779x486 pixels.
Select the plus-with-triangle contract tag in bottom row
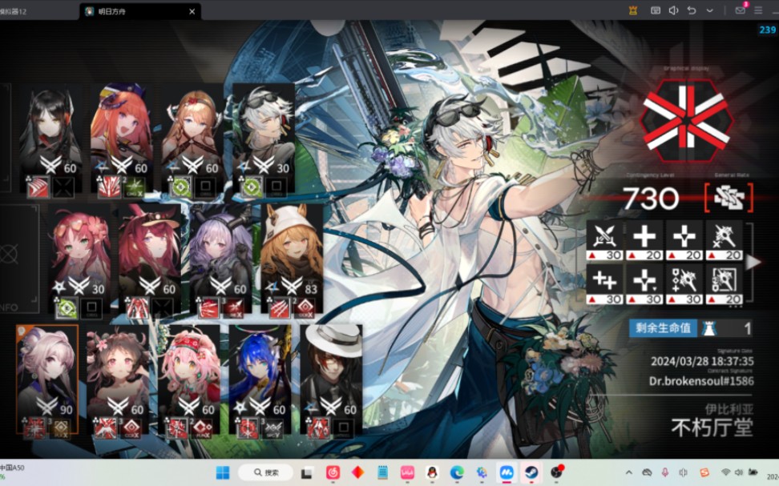coord(644,284)
